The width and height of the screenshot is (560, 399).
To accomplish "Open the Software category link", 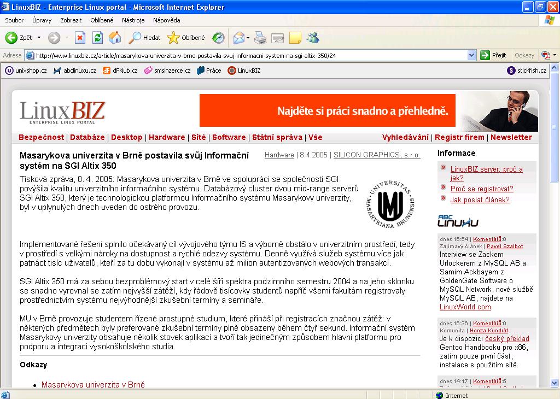I will pyautogui.click(x=229, y=137).
